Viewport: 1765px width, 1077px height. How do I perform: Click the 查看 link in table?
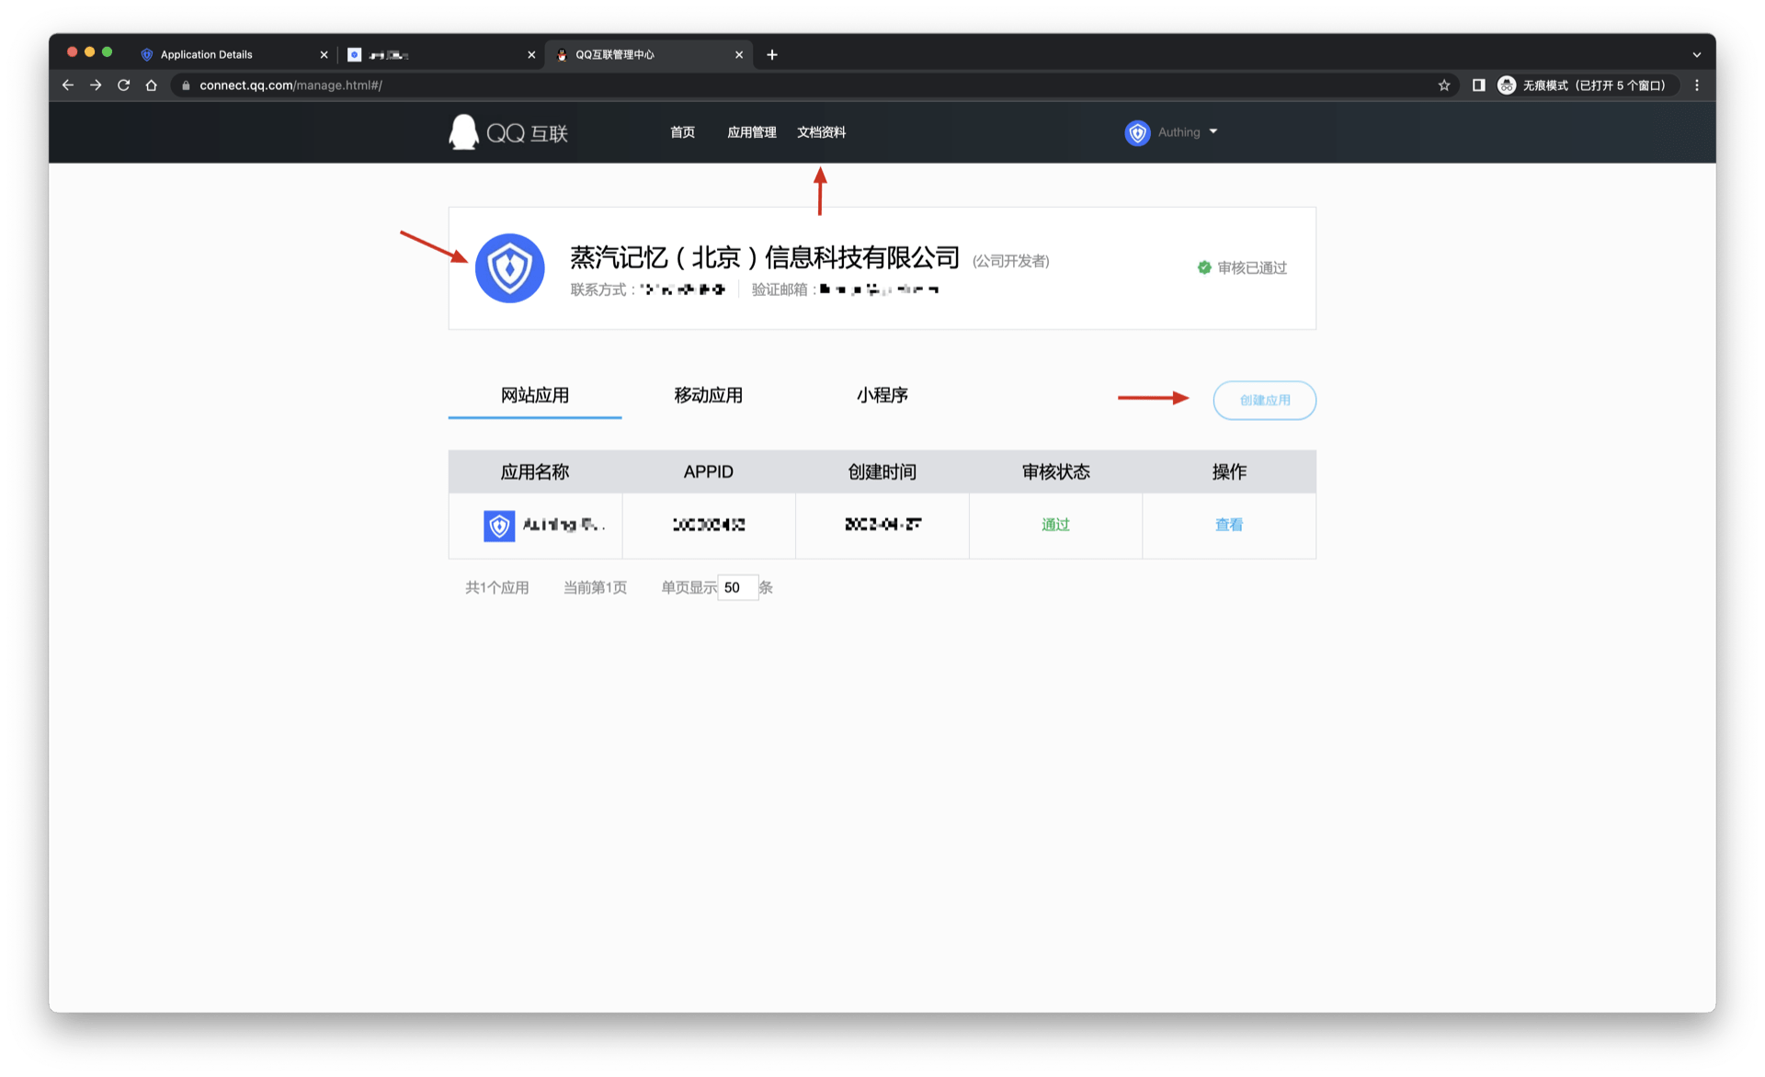click(1228, 526)
